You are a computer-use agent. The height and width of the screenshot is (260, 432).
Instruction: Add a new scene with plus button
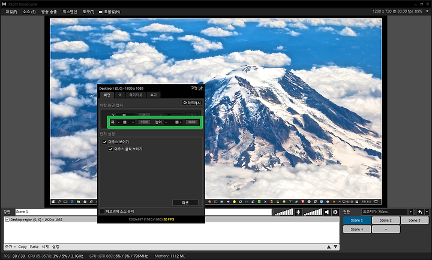pos(386,229)
